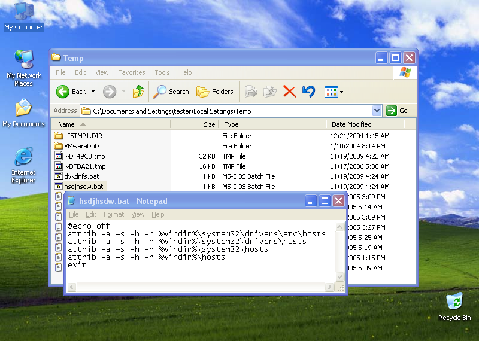Maximize the Temp explorer window
479x341 pixels.
pyautogui.click(x=395, y=57)
